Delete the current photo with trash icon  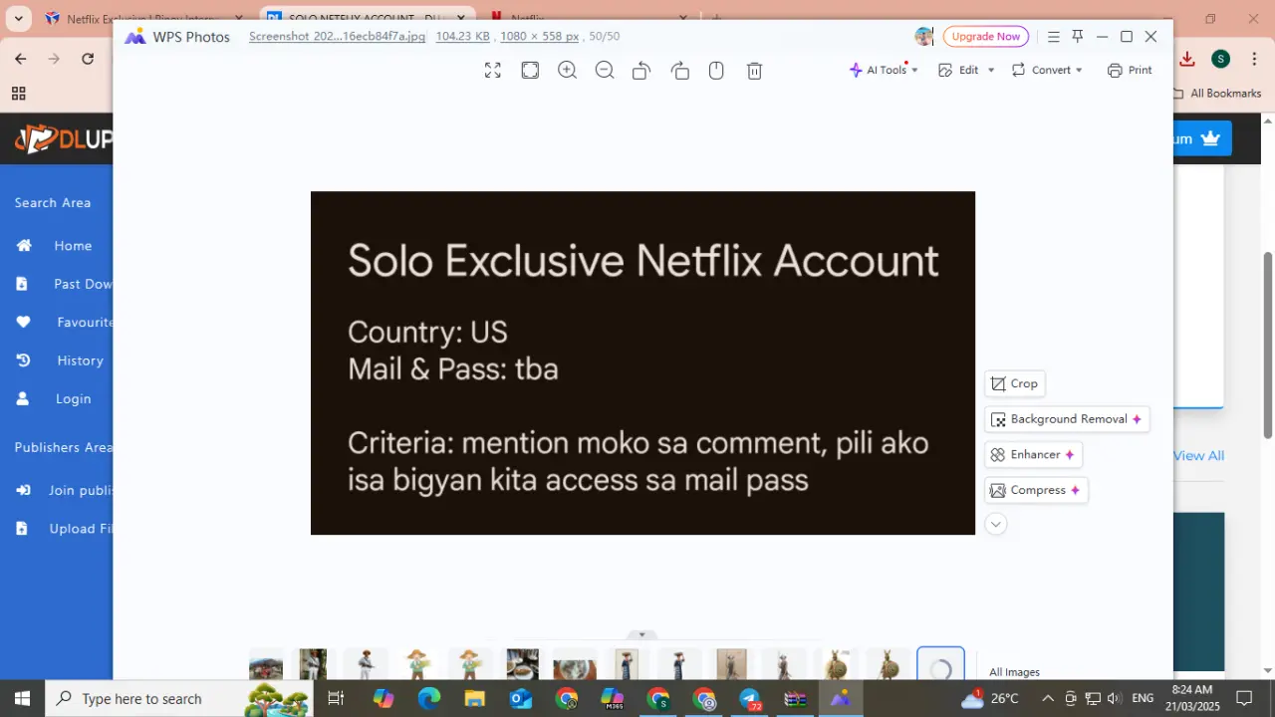point(755,70)
